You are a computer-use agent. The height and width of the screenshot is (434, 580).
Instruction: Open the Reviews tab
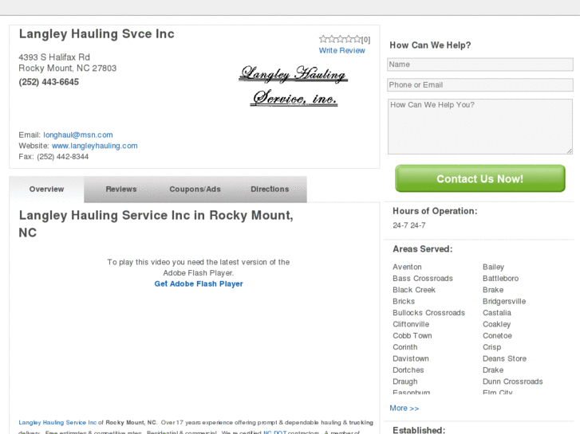(x=121, y=190)
